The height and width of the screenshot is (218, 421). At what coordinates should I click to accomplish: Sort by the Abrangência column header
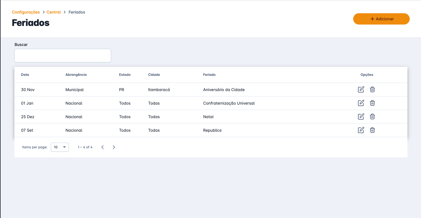[76, 75]
